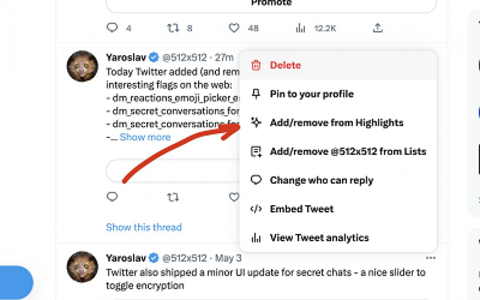Open analytics icon showing 12.2K views
This screenshot has height=300, width=480.
301,28
